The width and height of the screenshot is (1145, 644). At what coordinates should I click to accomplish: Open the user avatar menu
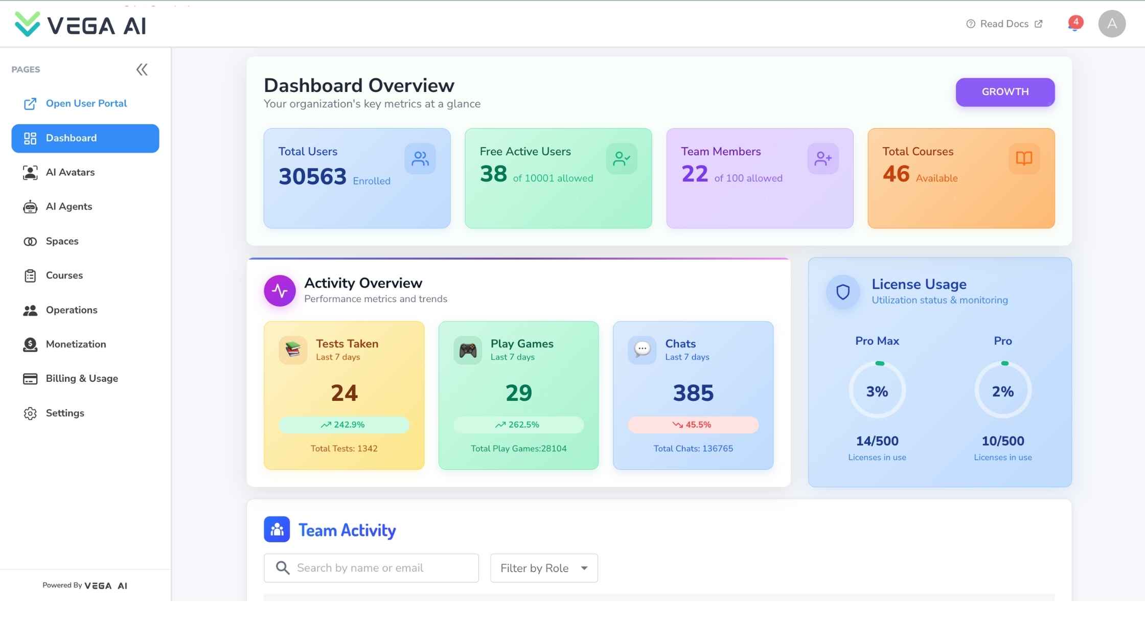point(1111,24)
